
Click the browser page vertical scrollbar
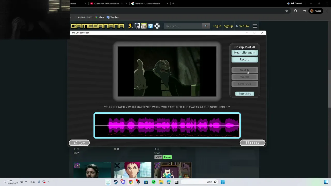pos(329,89)
